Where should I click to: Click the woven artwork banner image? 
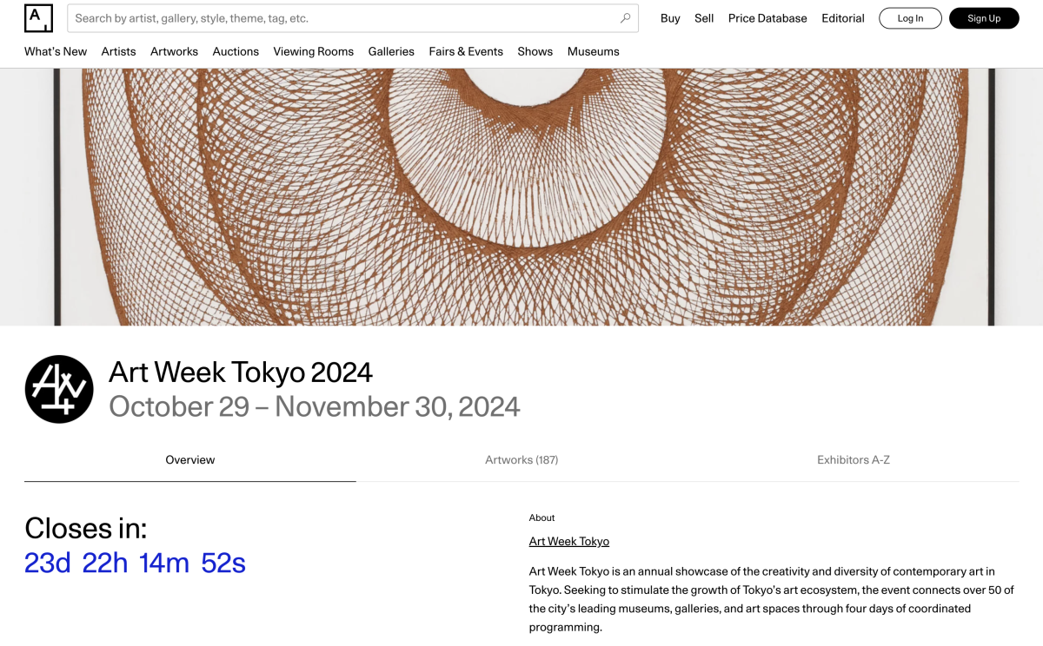(521, 197)
